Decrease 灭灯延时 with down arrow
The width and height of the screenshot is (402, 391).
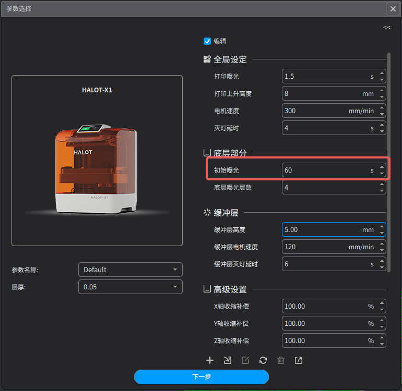pos(382,131)
